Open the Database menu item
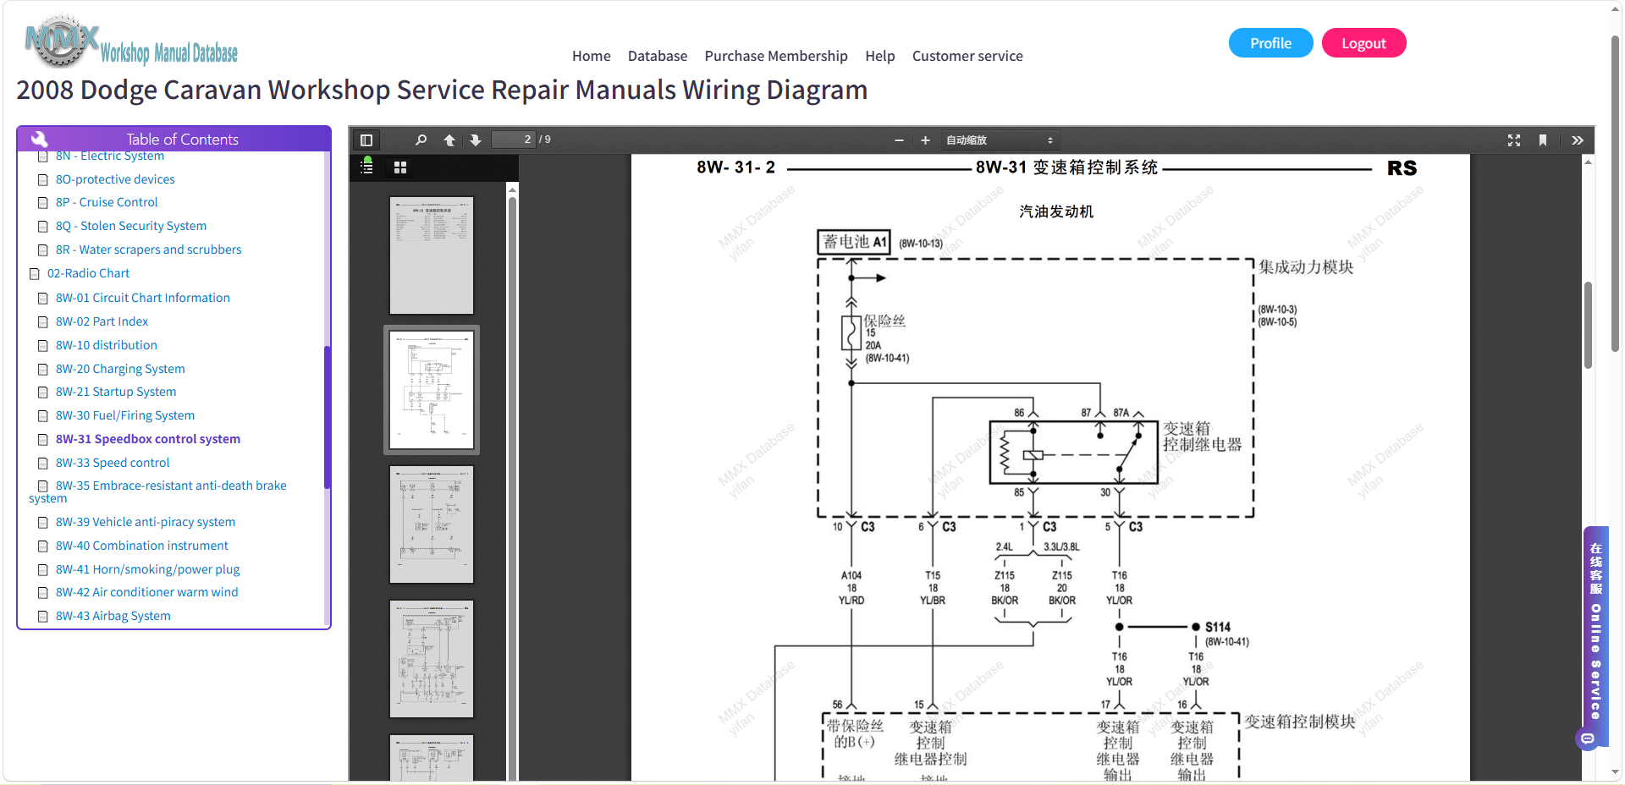The height and width of the screenshot is (785, 1625). 658,56
